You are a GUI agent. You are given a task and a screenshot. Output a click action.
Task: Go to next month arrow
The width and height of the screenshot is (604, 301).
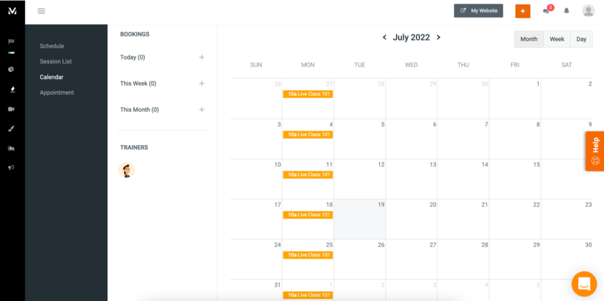438,37
